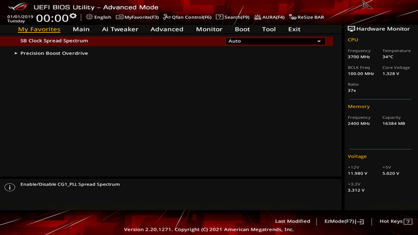Open MyFavorite(F3) menu
Image resolution: width=418 pixels, height=235 pixels.
[x=137, y=17]
